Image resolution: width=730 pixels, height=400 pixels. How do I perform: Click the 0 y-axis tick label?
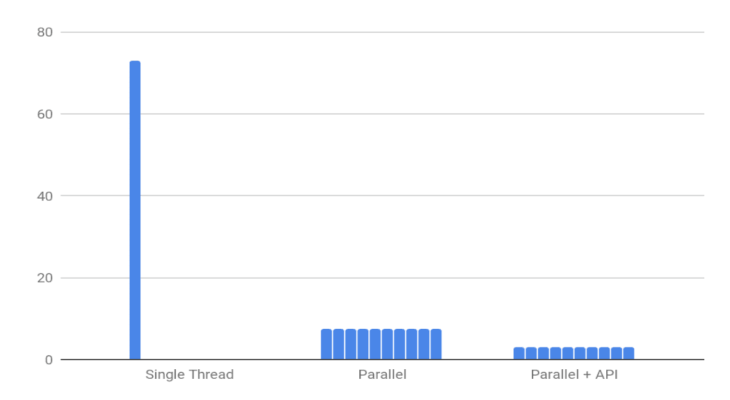48,360
